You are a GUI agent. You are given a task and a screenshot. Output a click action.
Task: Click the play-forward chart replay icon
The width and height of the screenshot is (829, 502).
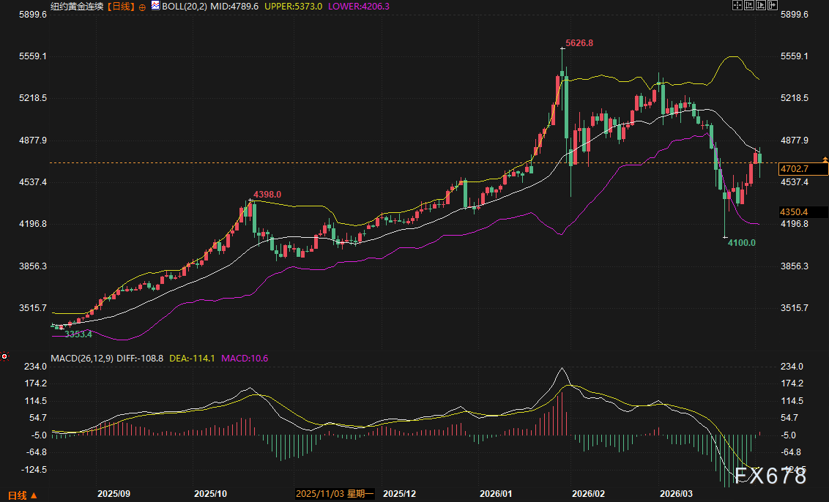tap(761, 5)
